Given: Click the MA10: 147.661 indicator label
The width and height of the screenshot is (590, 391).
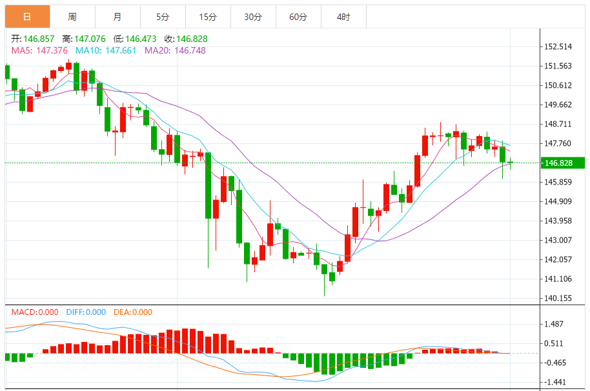Looking at the screenshot, I should [x=106, y=50].
